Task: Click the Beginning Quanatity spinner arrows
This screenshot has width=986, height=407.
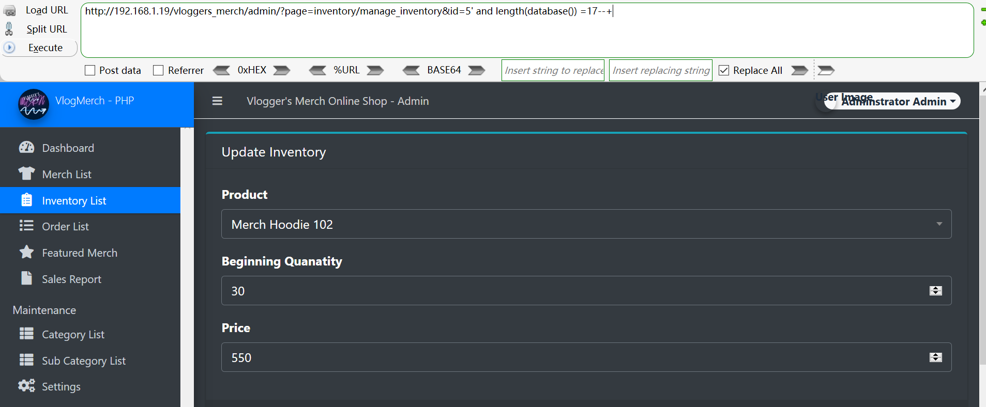Action: point(936,291)
